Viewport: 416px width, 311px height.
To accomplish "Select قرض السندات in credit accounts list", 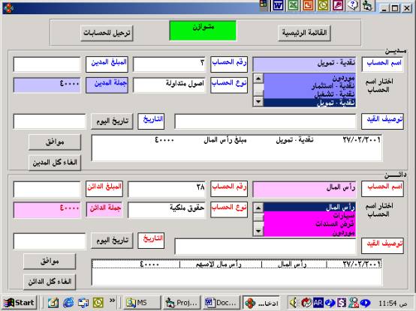I will click(309, 224).
